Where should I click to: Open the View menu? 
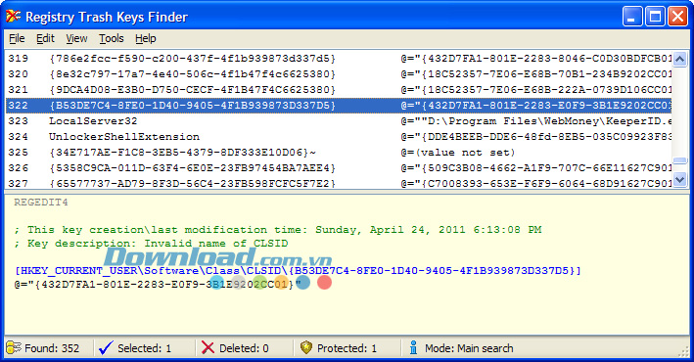[76, 39]
